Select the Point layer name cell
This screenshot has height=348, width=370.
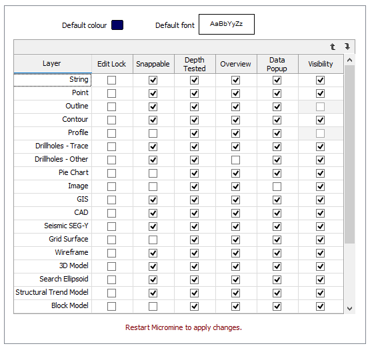point(53,93)
